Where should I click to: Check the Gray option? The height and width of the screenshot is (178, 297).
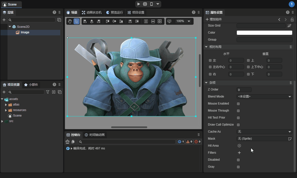click(x=238, y=167)
